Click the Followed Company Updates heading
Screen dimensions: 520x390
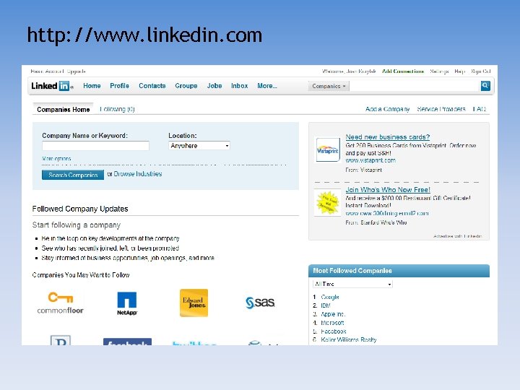pos(80,209)
